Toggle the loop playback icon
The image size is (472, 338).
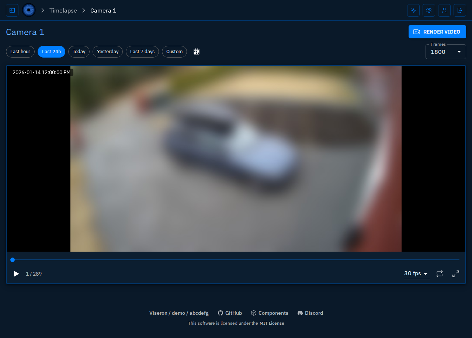(x=440, y=274)
